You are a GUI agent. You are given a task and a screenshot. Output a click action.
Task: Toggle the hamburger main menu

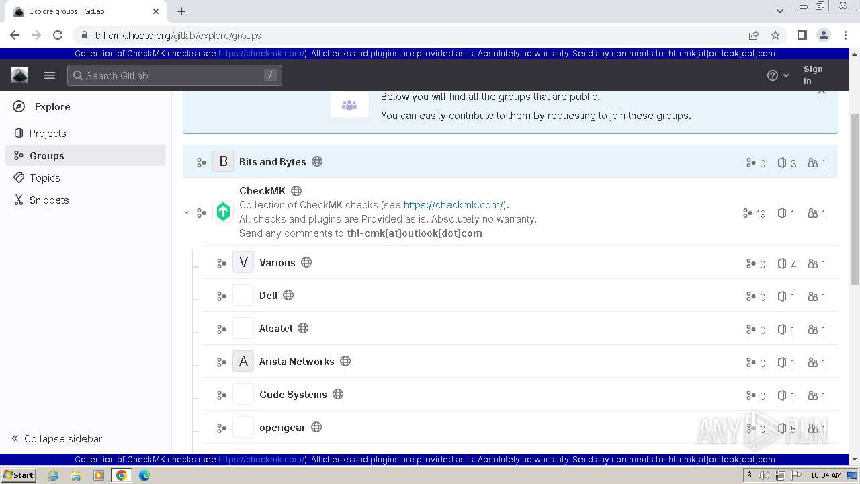[50, 75]
